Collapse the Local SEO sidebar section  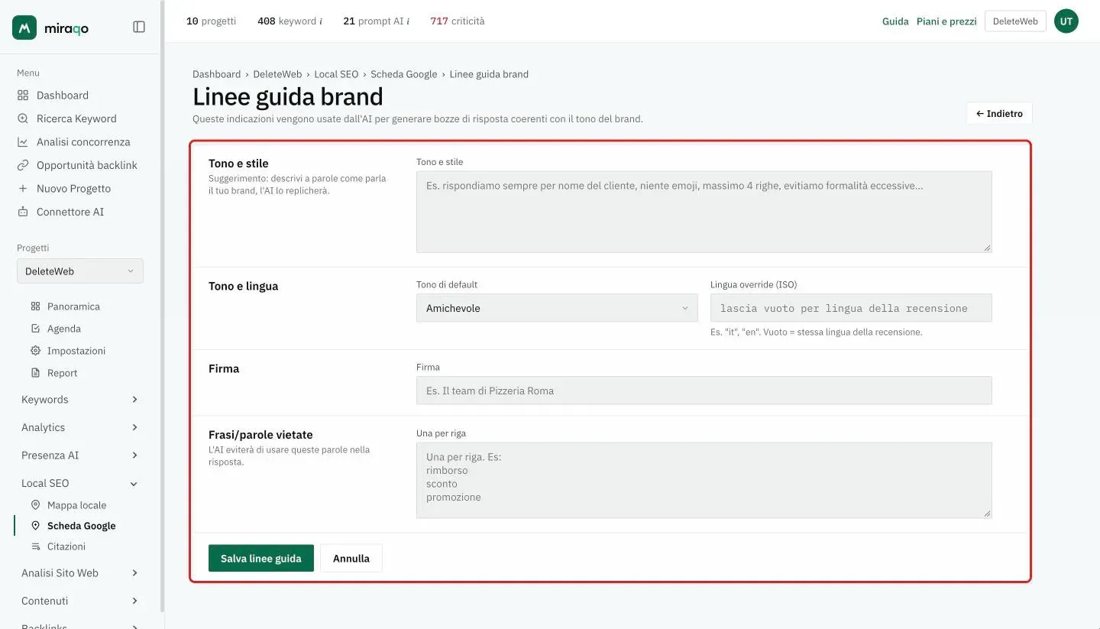click(x=80, y=483)
